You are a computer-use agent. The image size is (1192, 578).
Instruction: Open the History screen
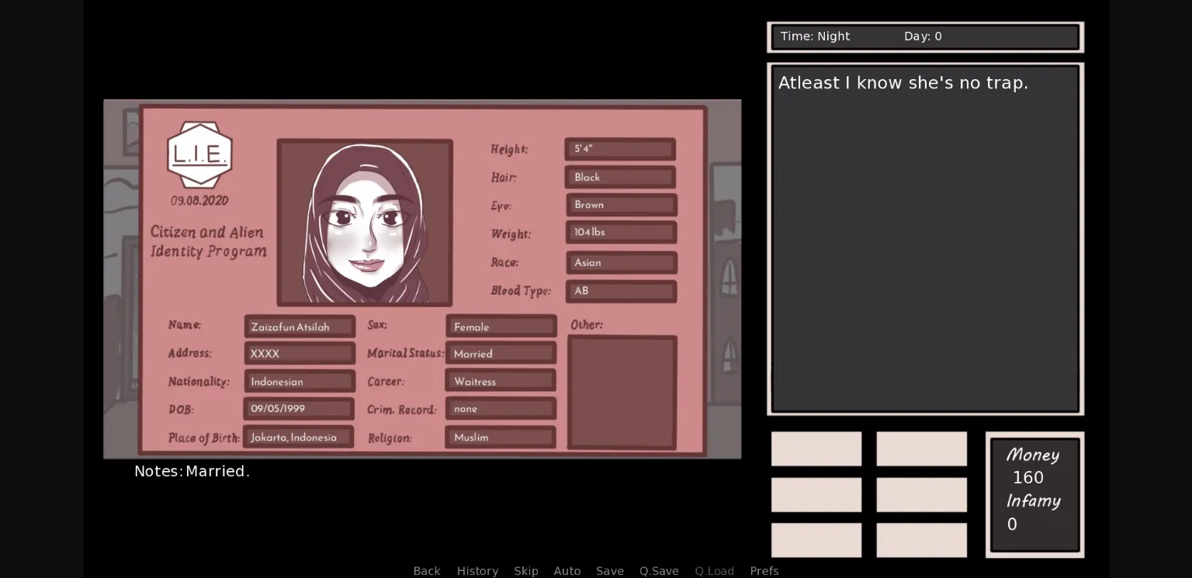coord(477,571)
